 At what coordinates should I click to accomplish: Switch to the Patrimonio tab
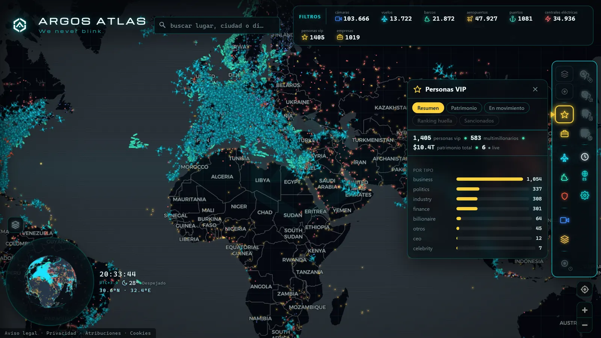pos(464,108)
